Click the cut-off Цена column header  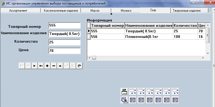point(202,25)
